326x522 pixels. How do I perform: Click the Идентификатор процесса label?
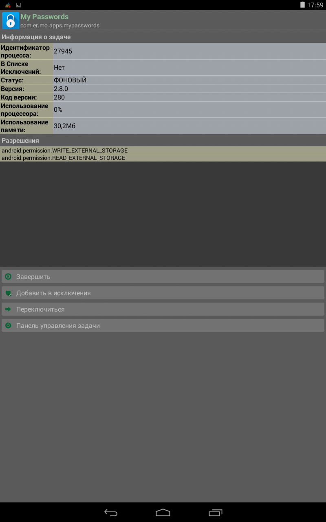25,51
